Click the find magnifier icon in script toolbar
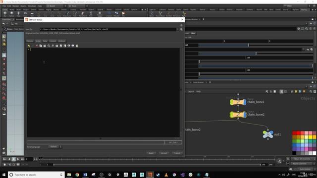 point(49,46)
